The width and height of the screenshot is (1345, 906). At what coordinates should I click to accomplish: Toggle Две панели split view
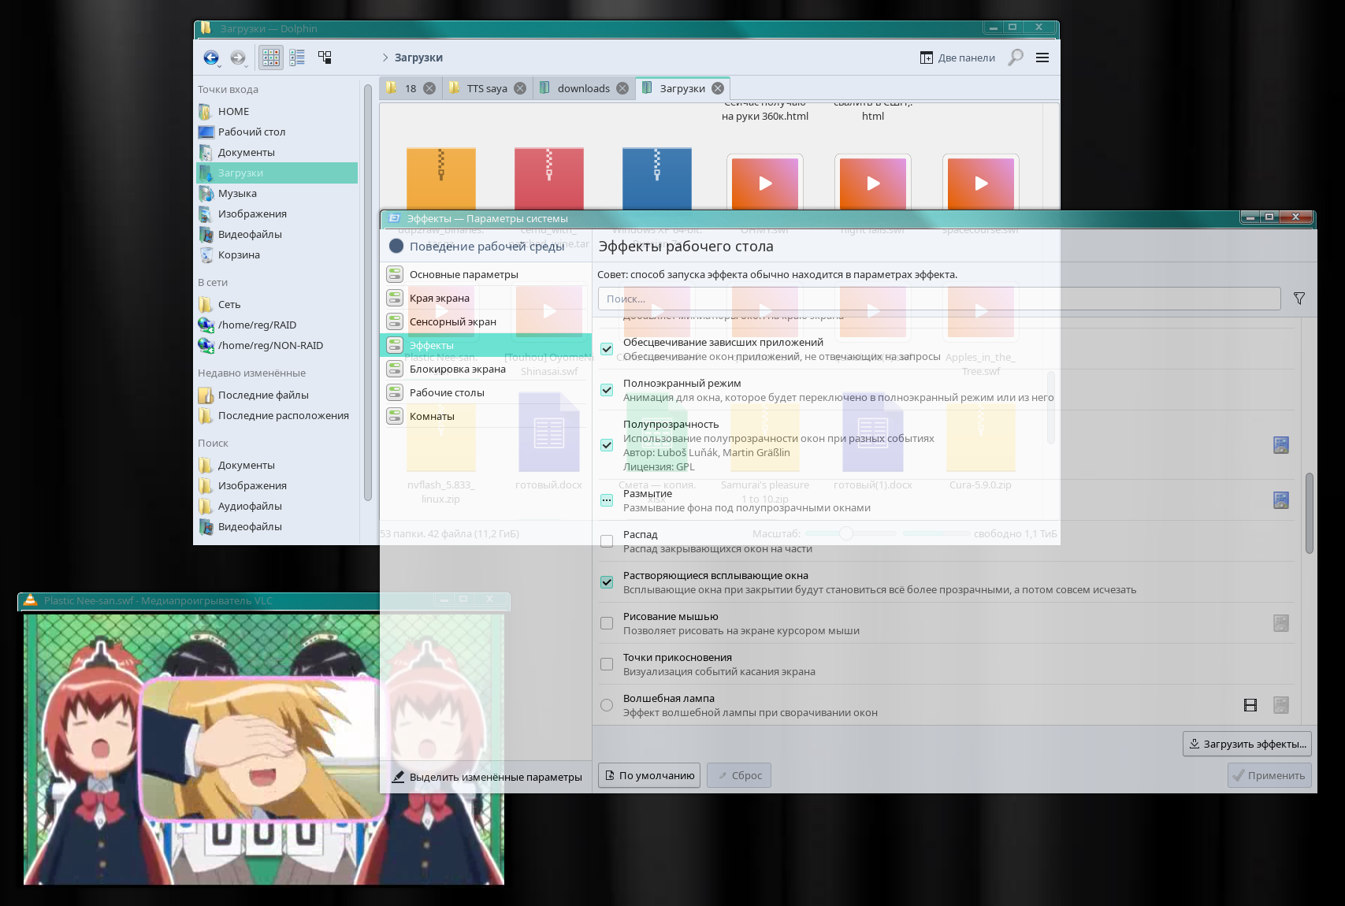[957, 58]
